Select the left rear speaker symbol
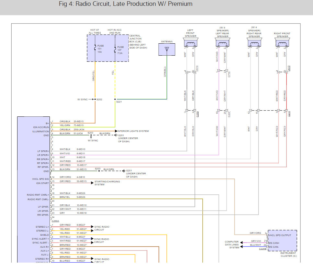Image resolution: width=313 pixels, height=271 pixels. (222, 42)
